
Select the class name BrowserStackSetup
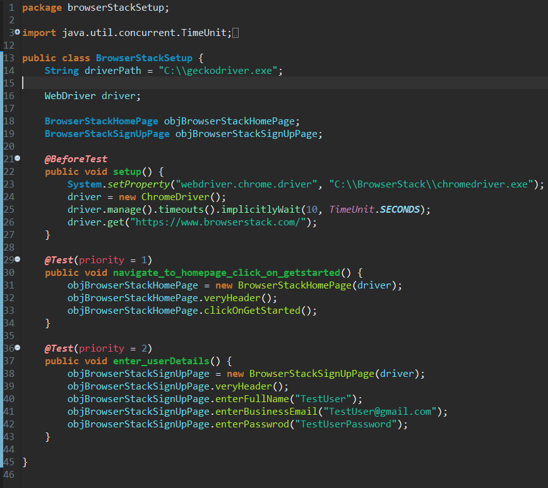tap(144, 57)
